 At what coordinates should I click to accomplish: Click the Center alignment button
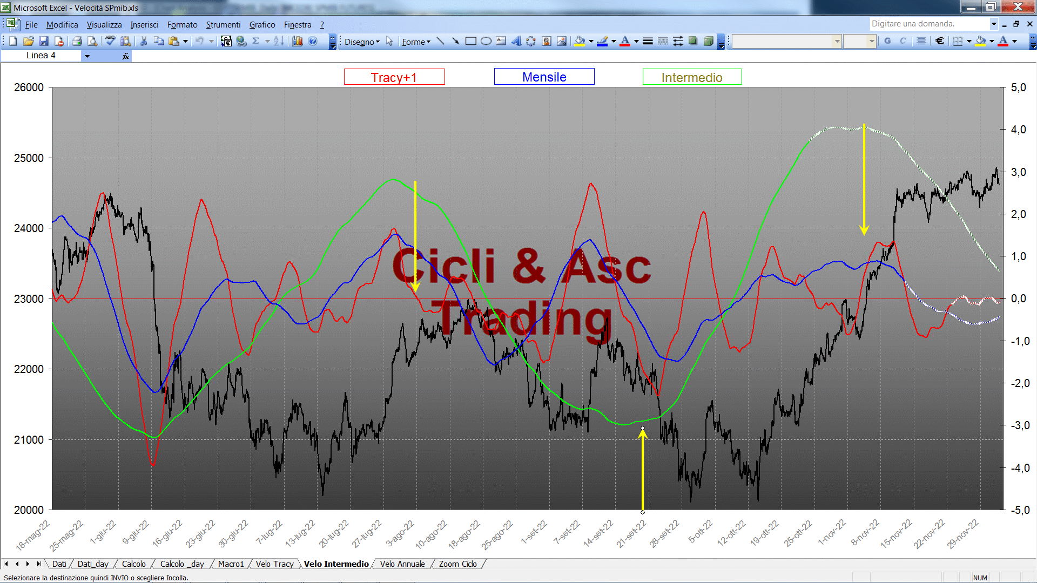[x=921, y=41]
